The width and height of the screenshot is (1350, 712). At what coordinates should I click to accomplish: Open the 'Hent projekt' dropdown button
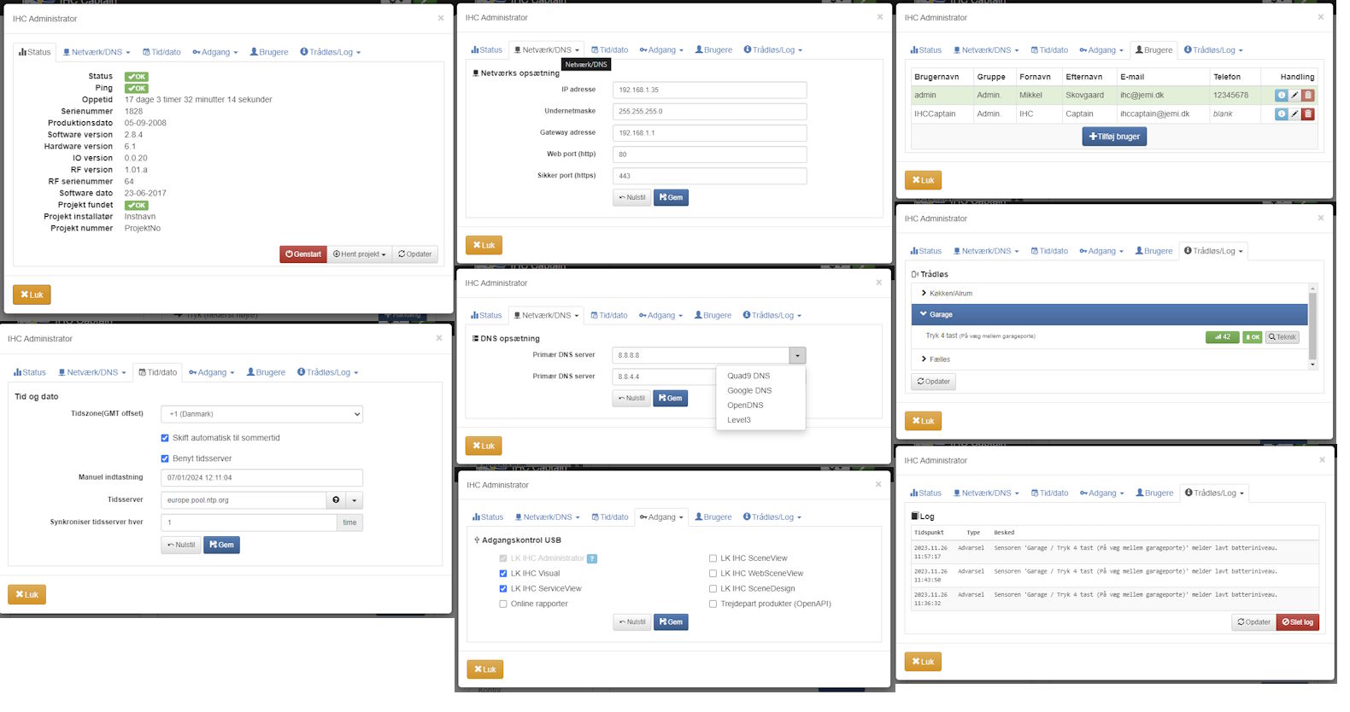(x=359, y=254)
